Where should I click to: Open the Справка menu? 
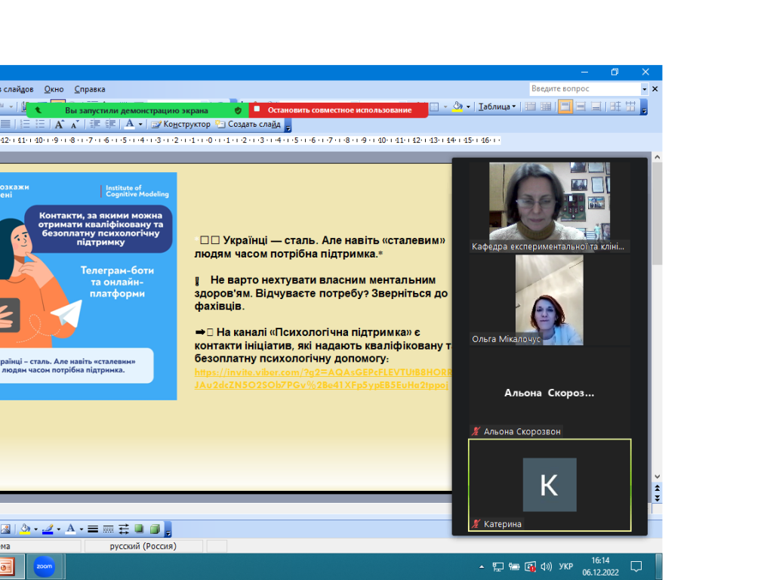pyautogui.click(x=90, y=89)
